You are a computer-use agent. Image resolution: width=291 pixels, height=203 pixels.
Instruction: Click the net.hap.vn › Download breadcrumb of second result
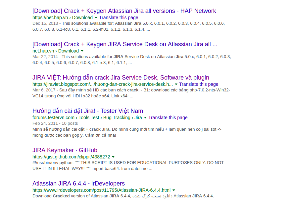tap(56, 51)
